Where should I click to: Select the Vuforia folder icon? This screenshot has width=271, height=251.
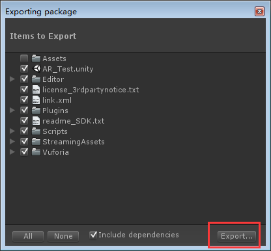[x=36, y=152]
